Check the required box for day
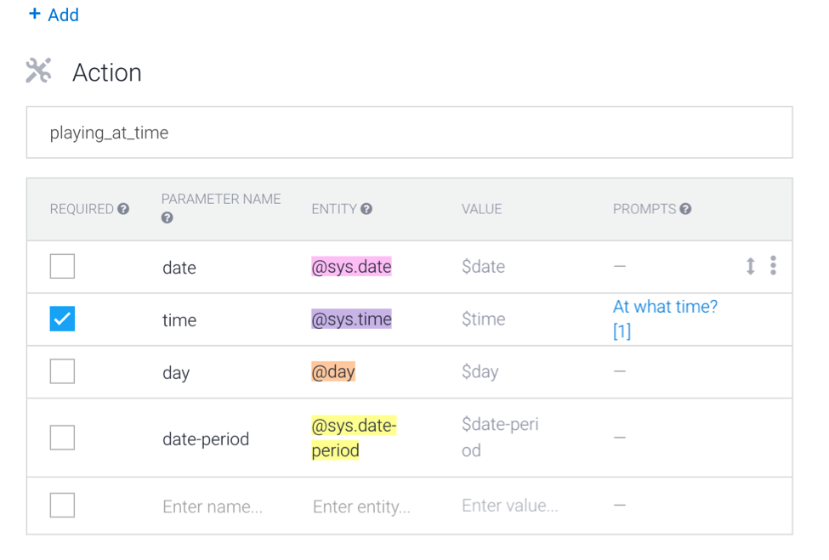This screenshot has width=829, height=560. click(62, 371)
